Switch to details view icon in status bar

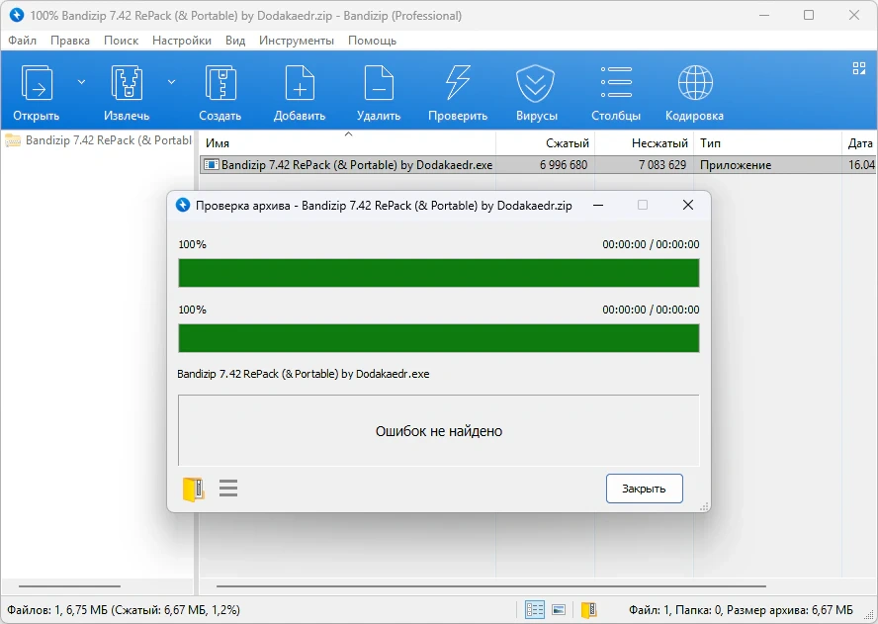(x=535, y=609)
